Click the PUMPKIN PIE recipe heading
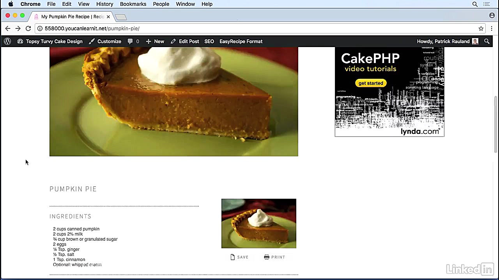 click(73, 189)
